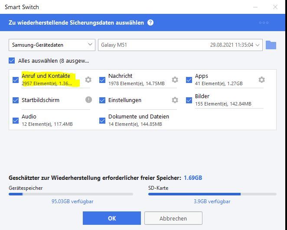Click the SD-Karte usage bar

[x=212, y=194]
